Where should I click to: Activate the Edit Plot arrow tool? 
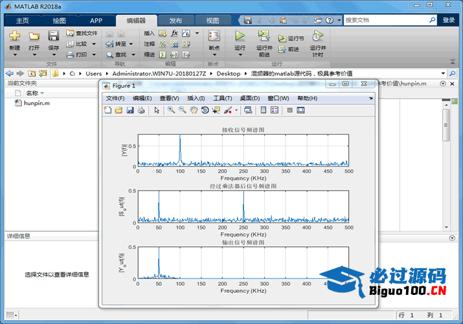click(x=157, y=110)
